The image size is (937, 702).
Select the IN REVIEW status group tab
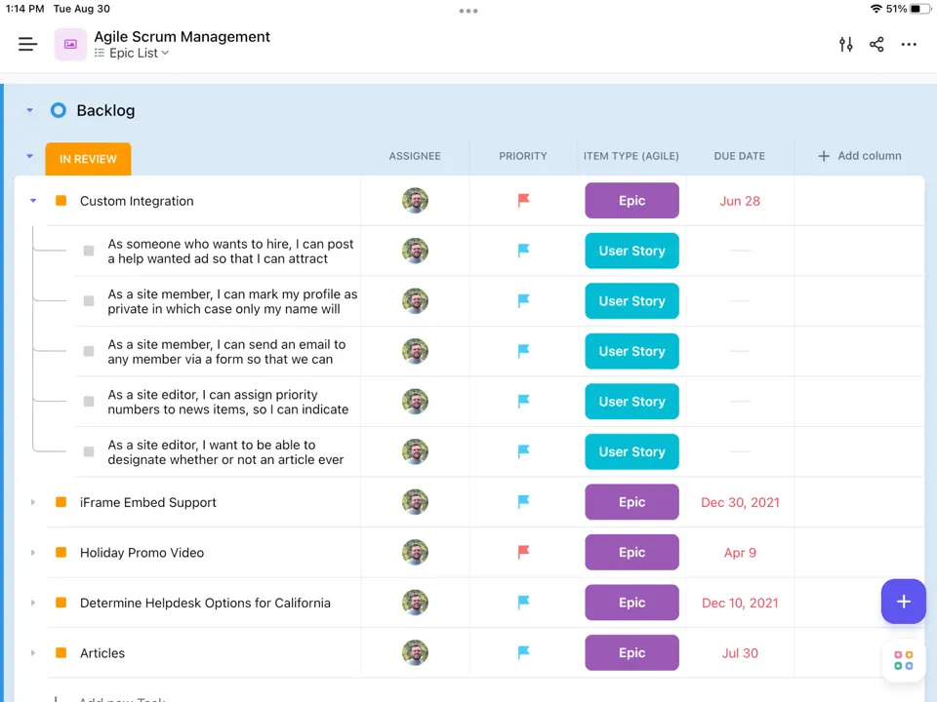pyautogui.click(x=88, y=159)
